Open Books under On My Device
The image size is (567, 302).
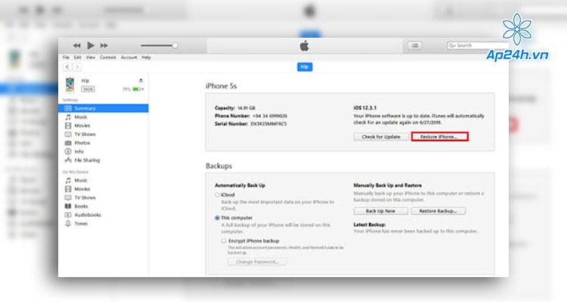click(81, 206)
